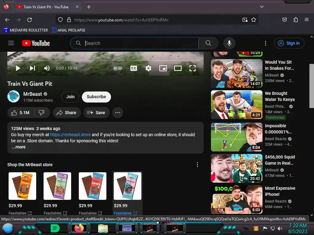
Task: Go back in browser history
Action: [7, 20]
